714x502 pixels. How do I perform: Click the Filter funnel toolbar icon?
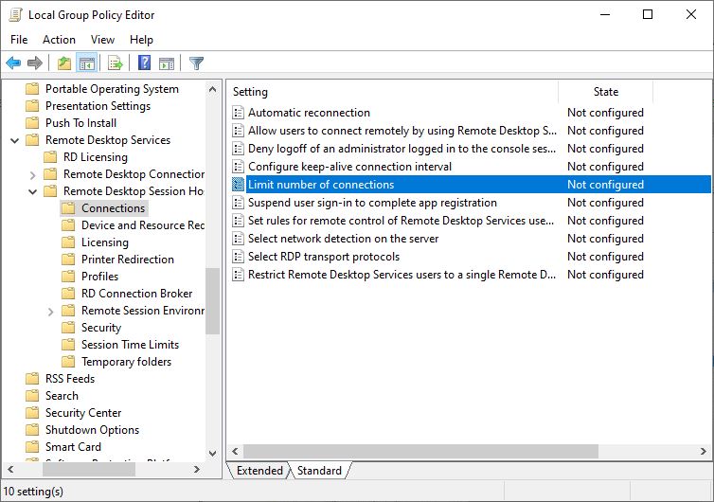[x=196, y=63]
